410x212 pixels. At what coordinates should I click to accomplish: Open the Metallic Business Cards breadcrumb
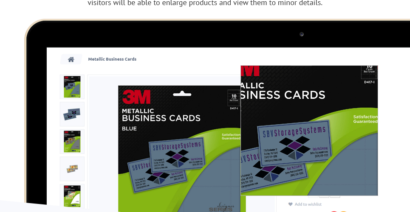(112, 59)
